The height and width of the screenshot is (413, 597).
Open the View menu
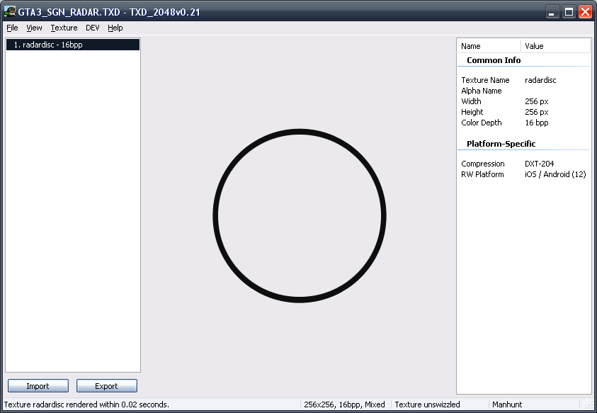(x=34, y=28)
